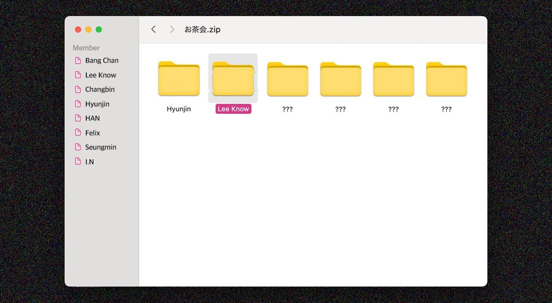Screen dimensions: 552x303
Task: Select Changbin in the sidebar list
Action: 100,89
